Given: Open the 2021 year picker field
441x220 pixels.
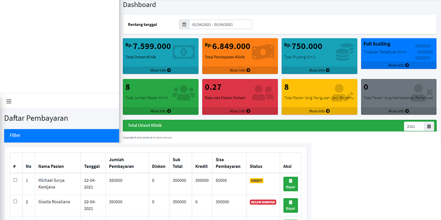Looking at the screenshot, I should [x=414, y=126].
